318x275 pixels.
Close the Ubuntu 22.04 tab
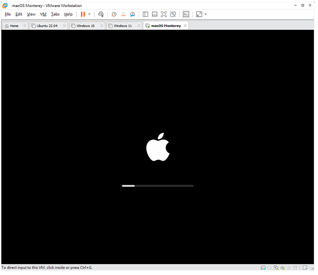pyautogui.click(x=65, y=26)
